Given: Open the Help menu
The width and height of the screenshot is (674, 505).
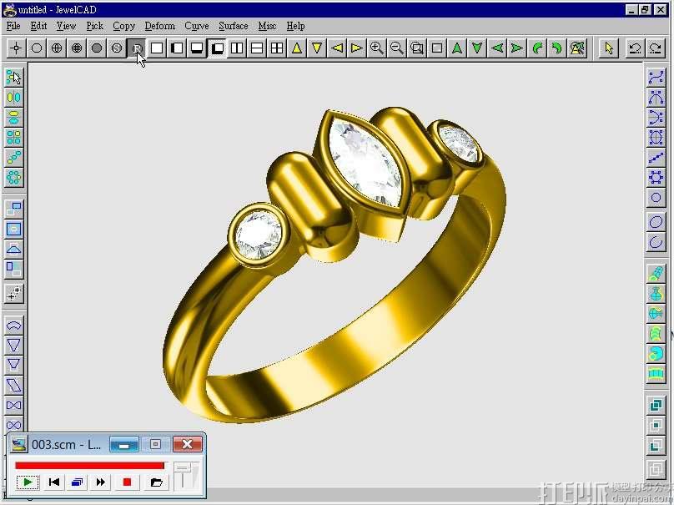Looking at the screenshot, I should point(296,26).
